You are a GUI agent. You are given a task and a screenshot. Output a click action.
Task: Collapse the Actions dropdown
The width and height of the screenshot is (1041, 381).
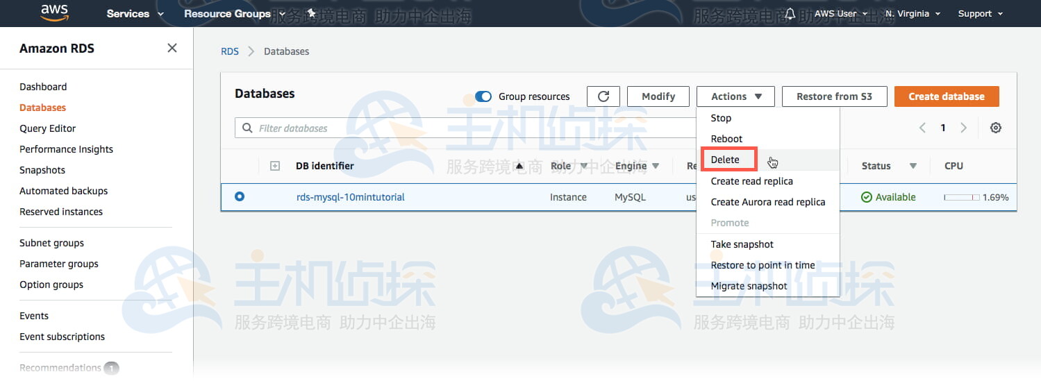point(735,96)
